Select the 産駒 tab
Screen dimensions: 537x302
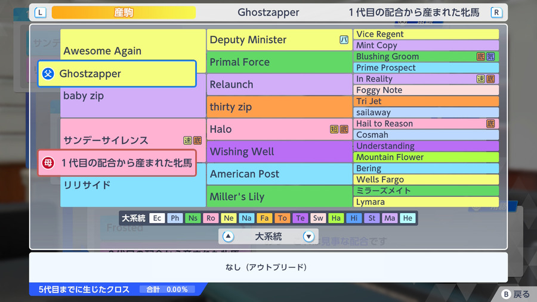coord(124,13)
